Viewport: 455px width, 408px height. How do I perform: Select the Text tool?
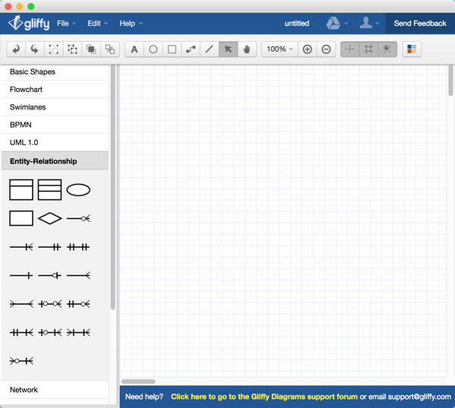pyautogui.click(x=134, y=49)
